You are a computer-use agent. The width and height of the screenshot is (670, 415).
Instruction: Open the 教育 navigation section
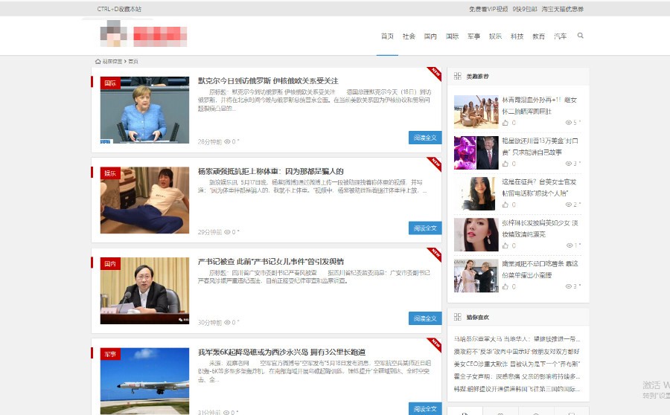click(538, 36)
